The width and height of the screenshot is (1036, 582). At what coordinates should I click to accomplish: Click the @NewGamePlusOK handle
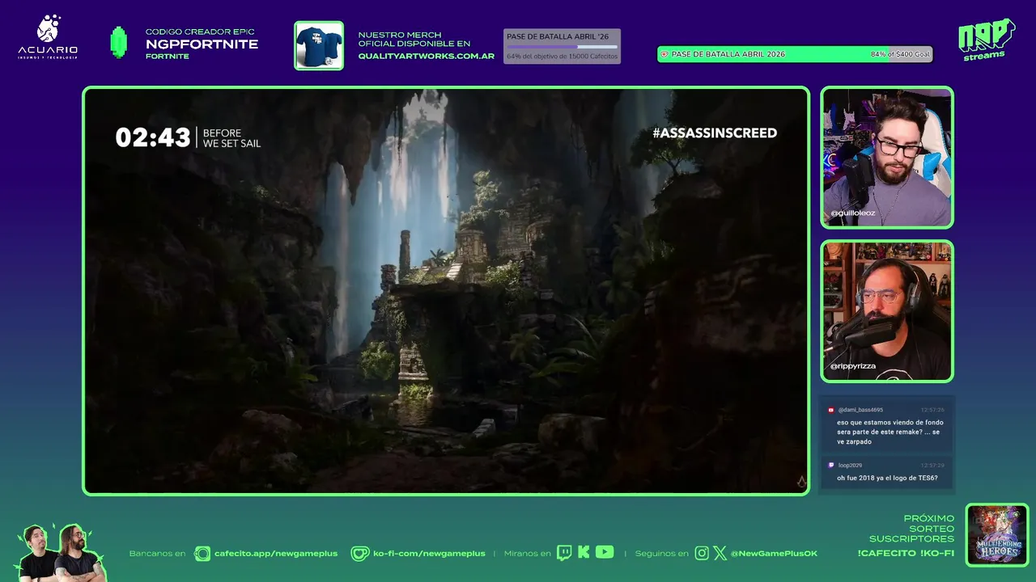774,554
